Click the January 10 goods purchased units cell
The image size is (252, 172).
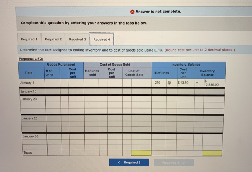click(x=53, y=92)
